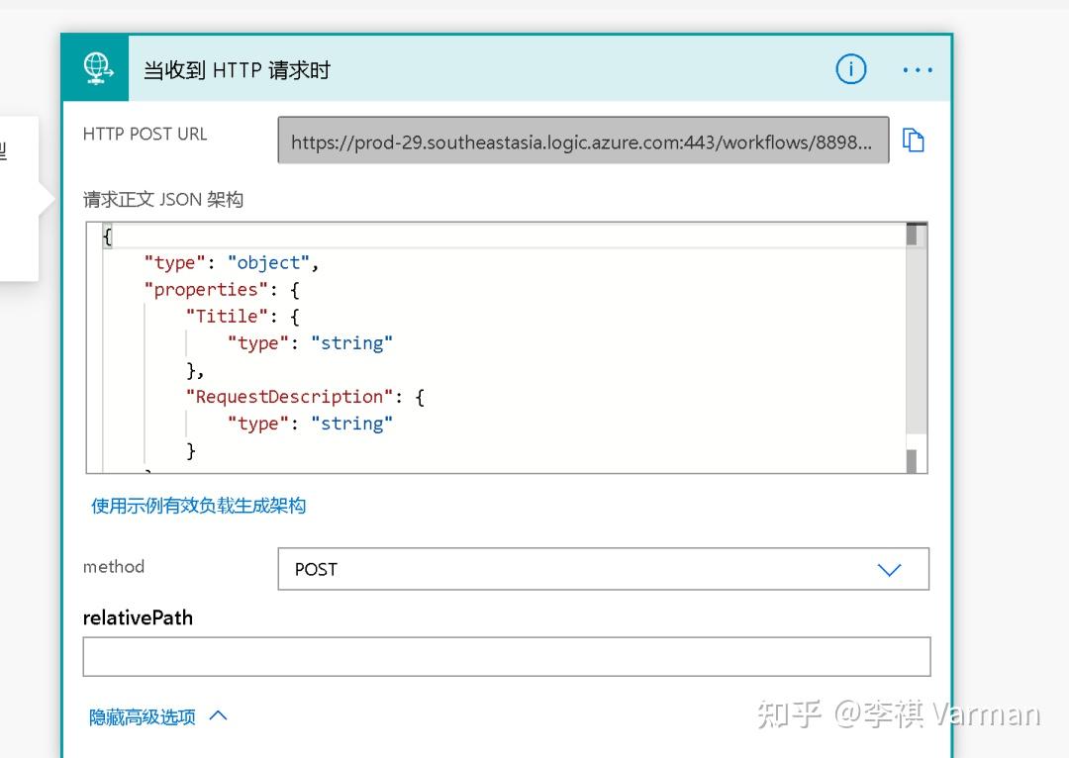
Task: Click the chevron next to 隐藏高级选项
Action: (x=218, y=715)
